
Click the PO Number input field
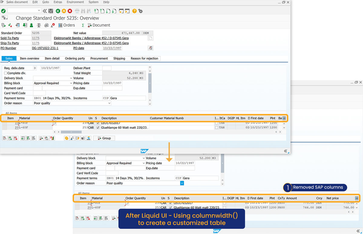[x=52, y=48]
